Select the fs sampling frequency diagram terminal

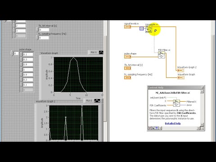tap(127, 77)
